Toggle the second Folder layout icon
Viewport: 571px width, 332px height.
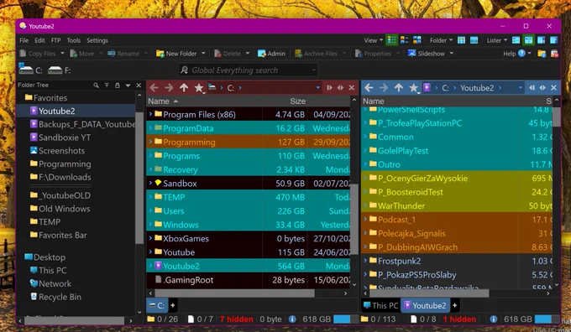coord(474,40)
